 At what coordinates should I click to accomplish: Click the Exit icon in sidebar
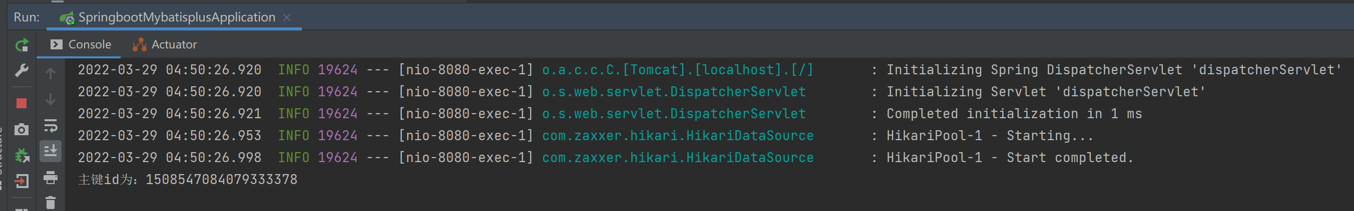tap(22, 181)
